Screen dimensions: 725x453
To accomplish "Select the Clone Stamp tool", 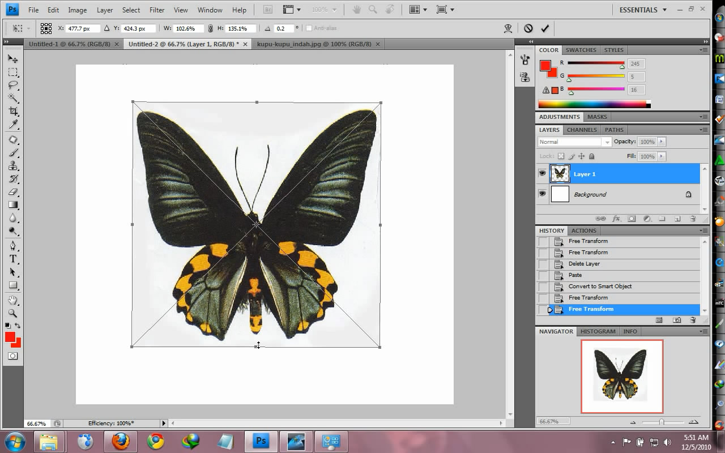I will click(12, 166).
